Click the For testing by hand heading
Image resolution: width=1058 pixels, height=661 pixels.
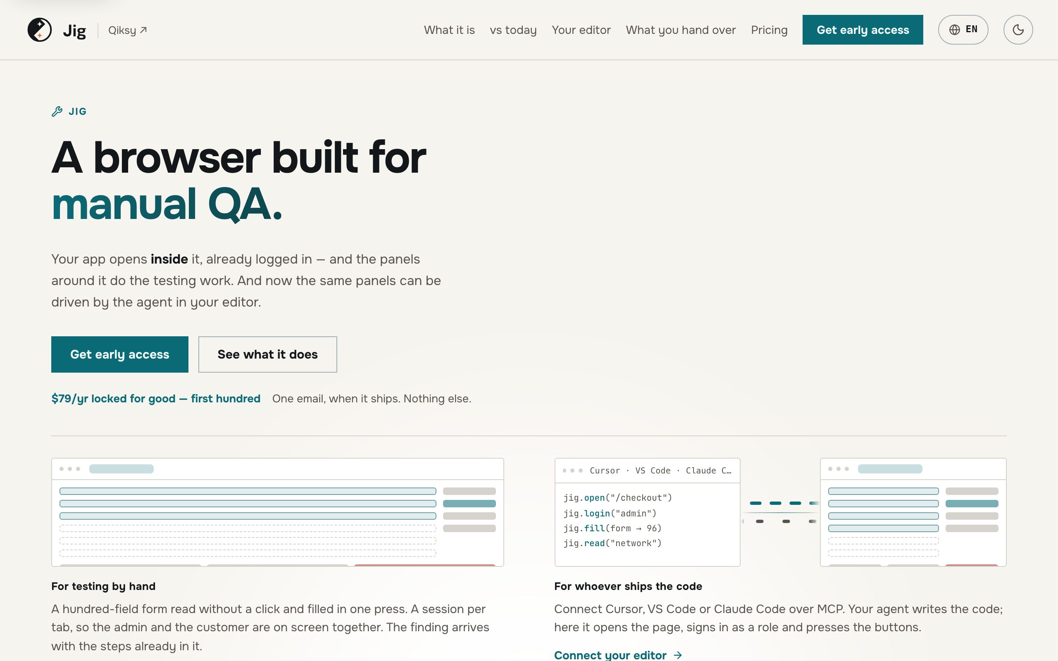tap(103, 586)
